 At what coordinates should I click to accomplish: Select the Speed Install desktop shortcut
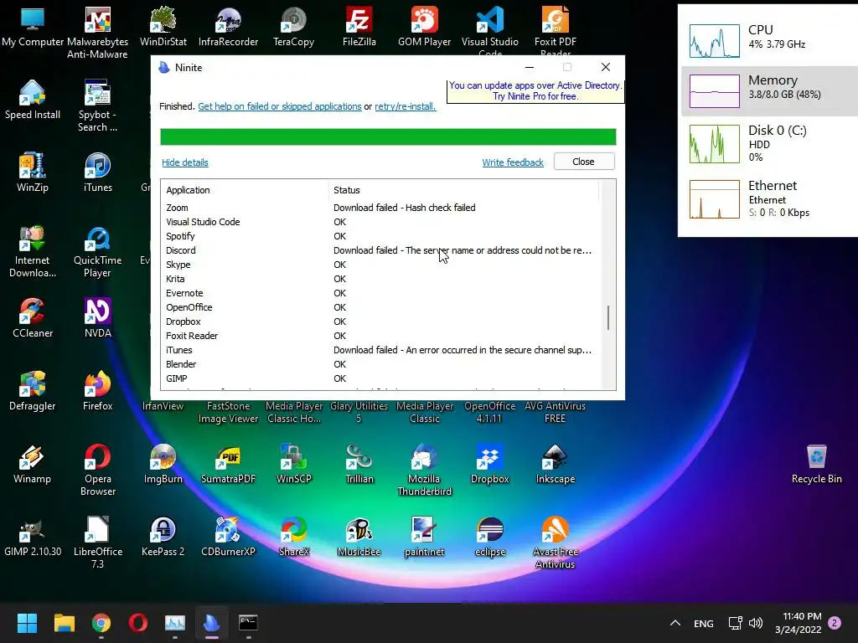33,100
